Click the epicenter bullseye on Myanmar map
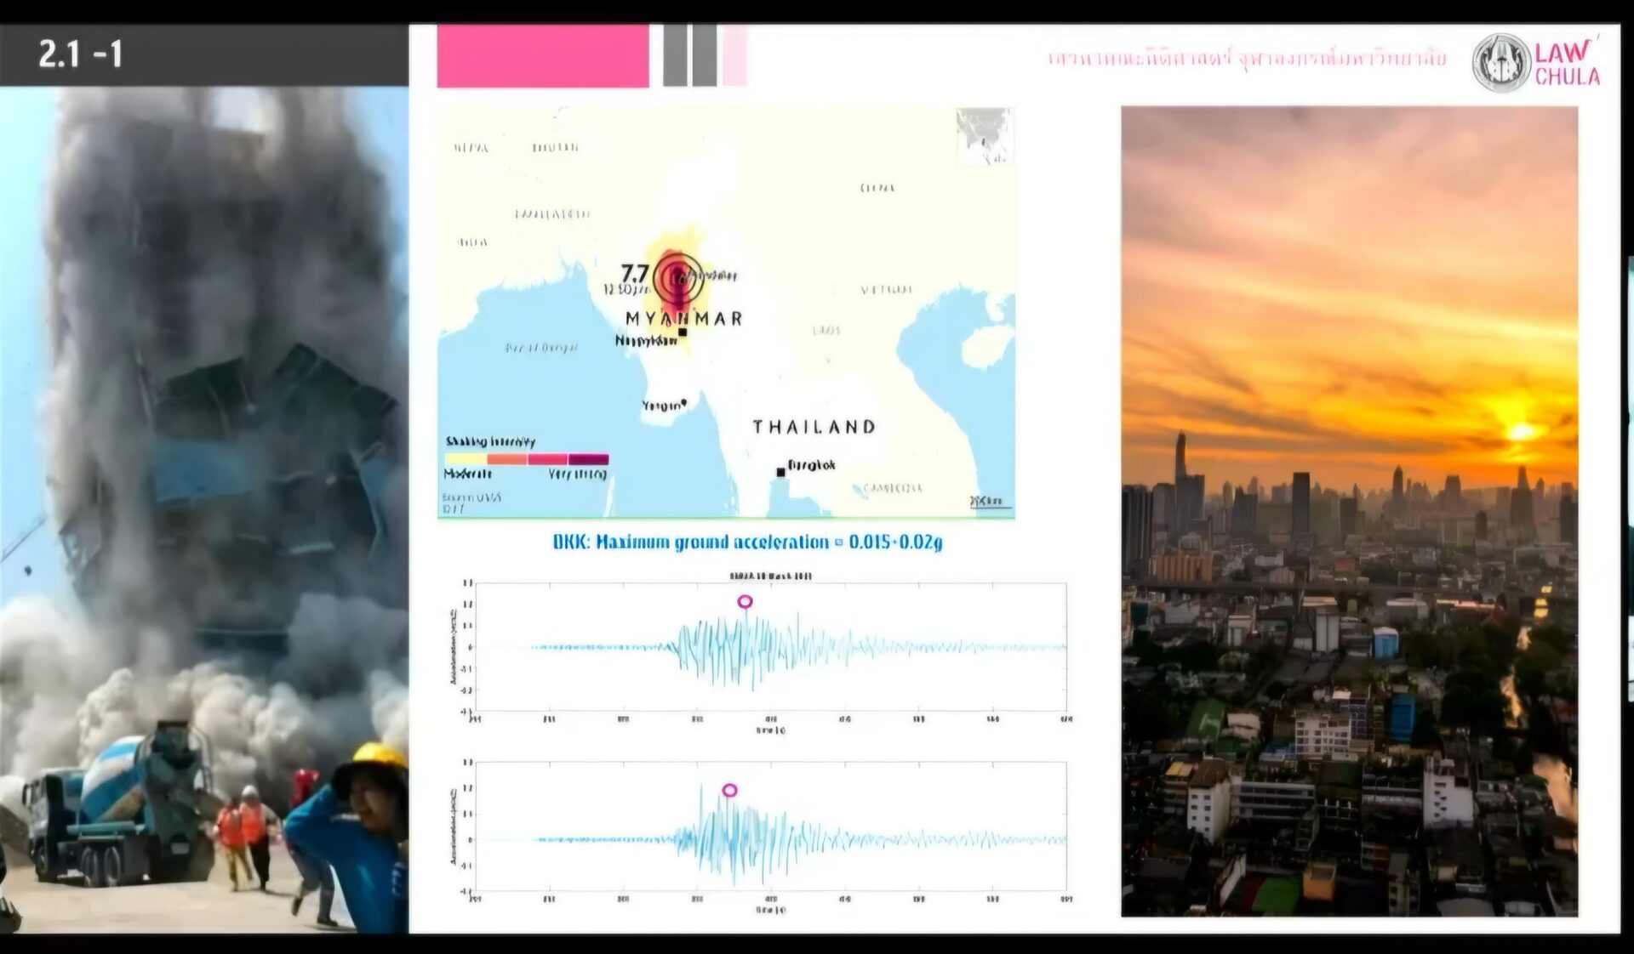1634x954 pixels. pyautogui.click(x=678, y=277)
